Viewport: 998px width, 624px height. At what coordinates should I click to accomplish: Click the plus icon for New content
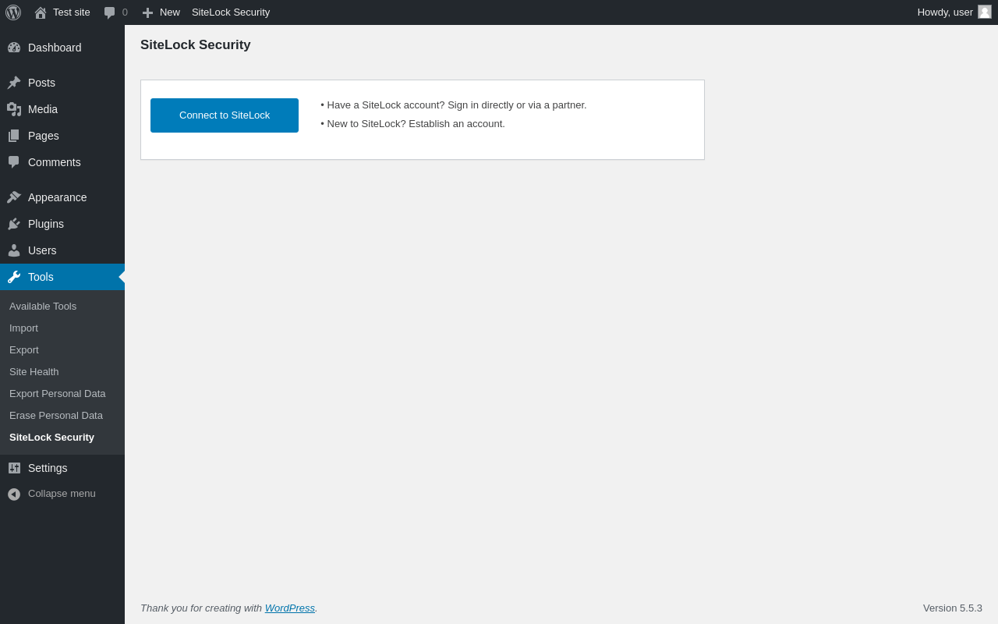point(147,12)
